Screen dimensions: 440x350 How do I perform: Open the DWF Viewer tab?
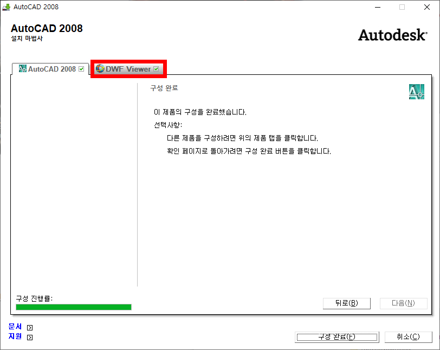tap(128, 69)
